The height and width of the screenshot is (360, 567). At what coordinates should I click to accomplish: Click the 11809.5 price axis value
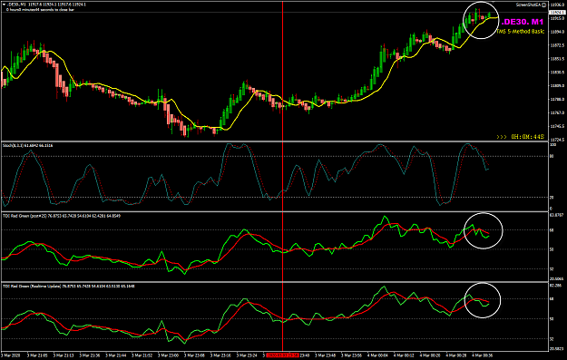point(557,85)
